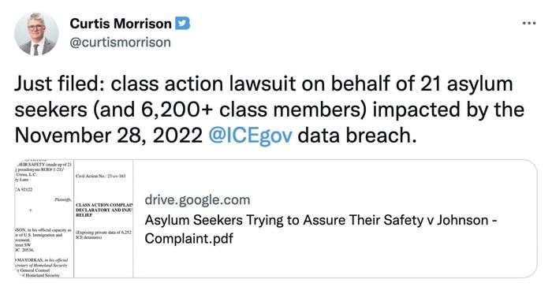Open the complaint document preview thumbnail
Screen dimensions: 552x294
tap(74, 218)
